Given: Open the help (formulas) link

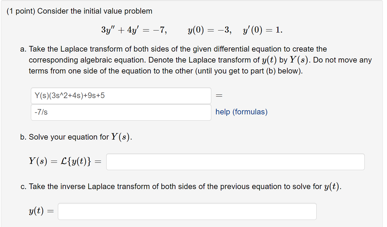Looking at the screenshot, I should coord(241,112).
